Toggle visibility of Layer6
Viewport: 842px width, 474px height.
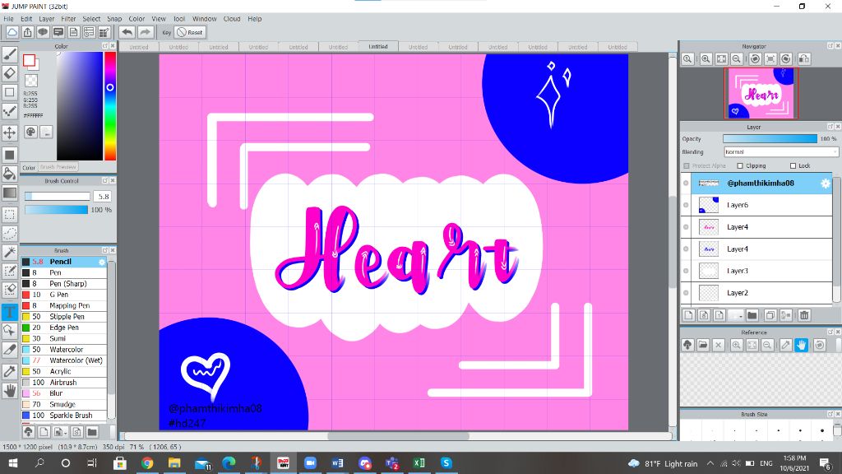tap(686, 205)
